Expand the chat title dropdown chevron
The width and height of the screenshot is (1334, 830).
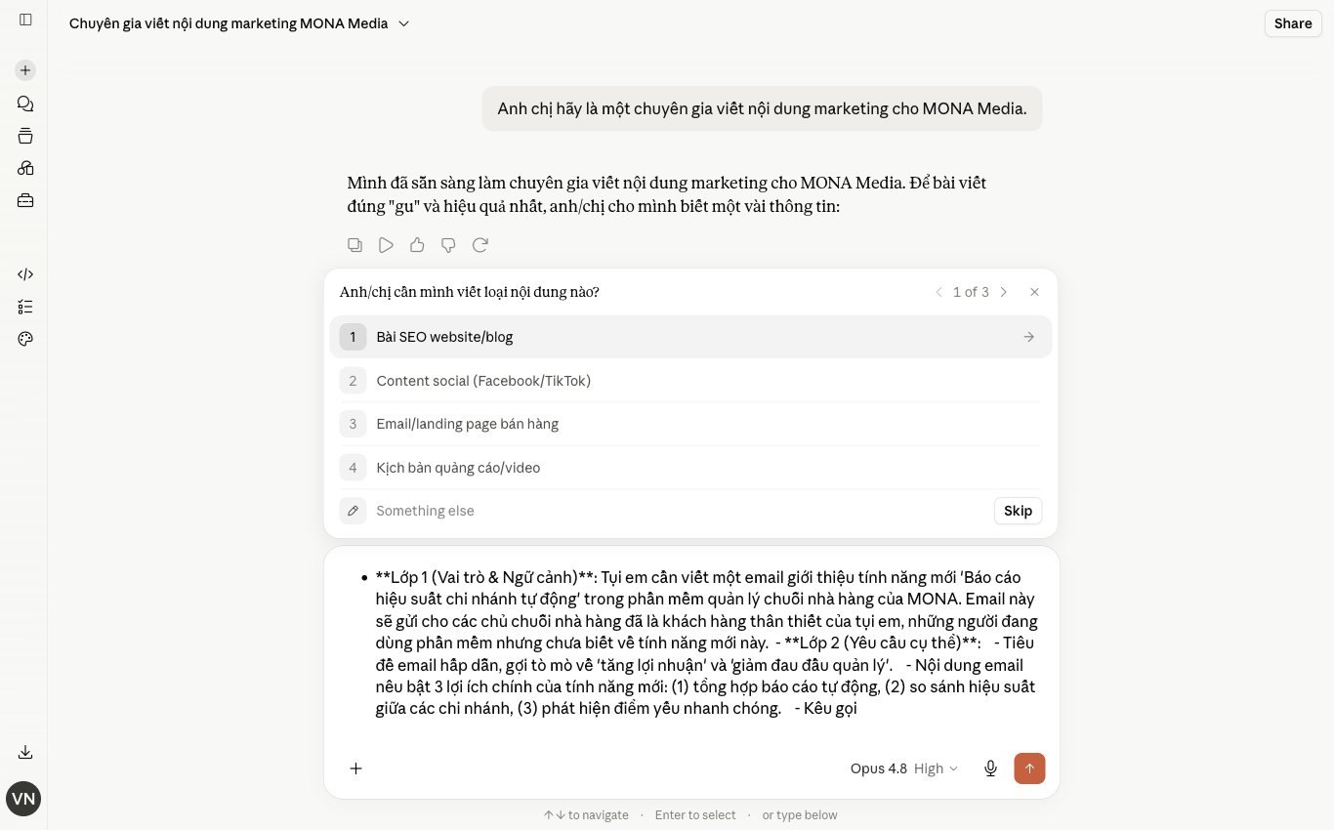click(404, 23)
